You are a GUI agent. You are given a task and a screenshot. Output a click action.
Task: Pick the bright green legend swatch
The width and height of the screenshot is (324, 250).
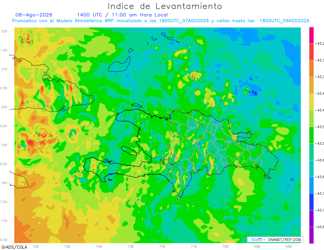[x=311, y=135]
